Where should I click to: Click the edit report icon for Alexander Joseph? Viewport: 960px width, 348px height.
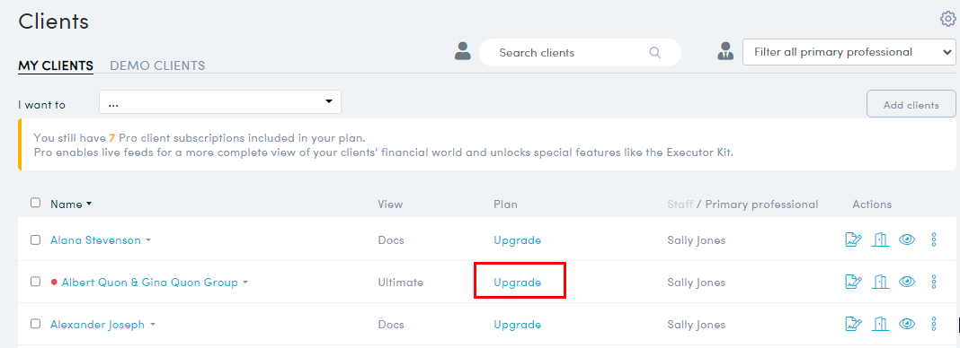tap(853, 324)
